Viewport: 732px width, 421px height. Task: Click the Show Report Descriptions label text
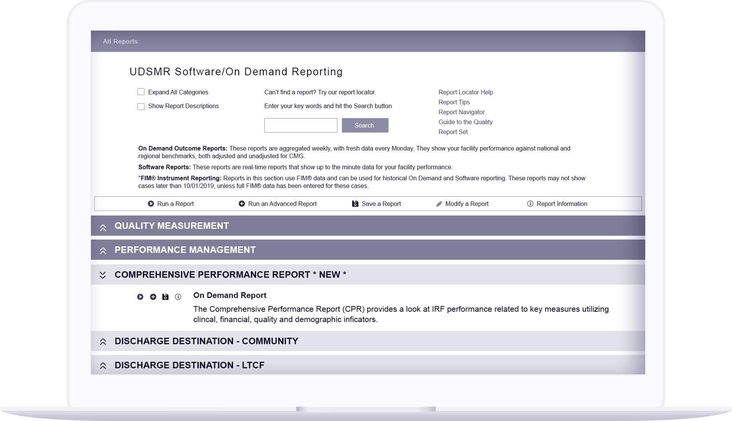[183, 106]
